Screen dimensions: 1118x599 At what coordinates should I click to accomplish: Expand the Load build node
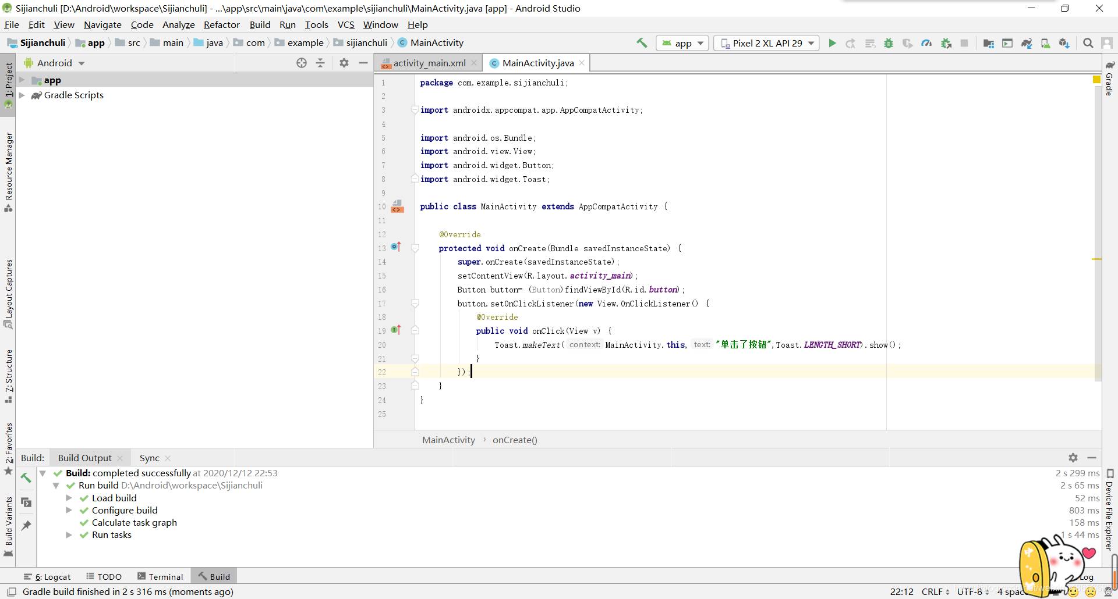click(x=69, y=498)
